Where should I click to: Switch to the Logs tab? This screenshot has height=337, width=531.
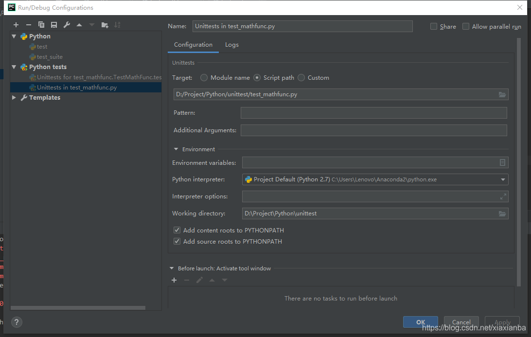(x=232, y=45)
